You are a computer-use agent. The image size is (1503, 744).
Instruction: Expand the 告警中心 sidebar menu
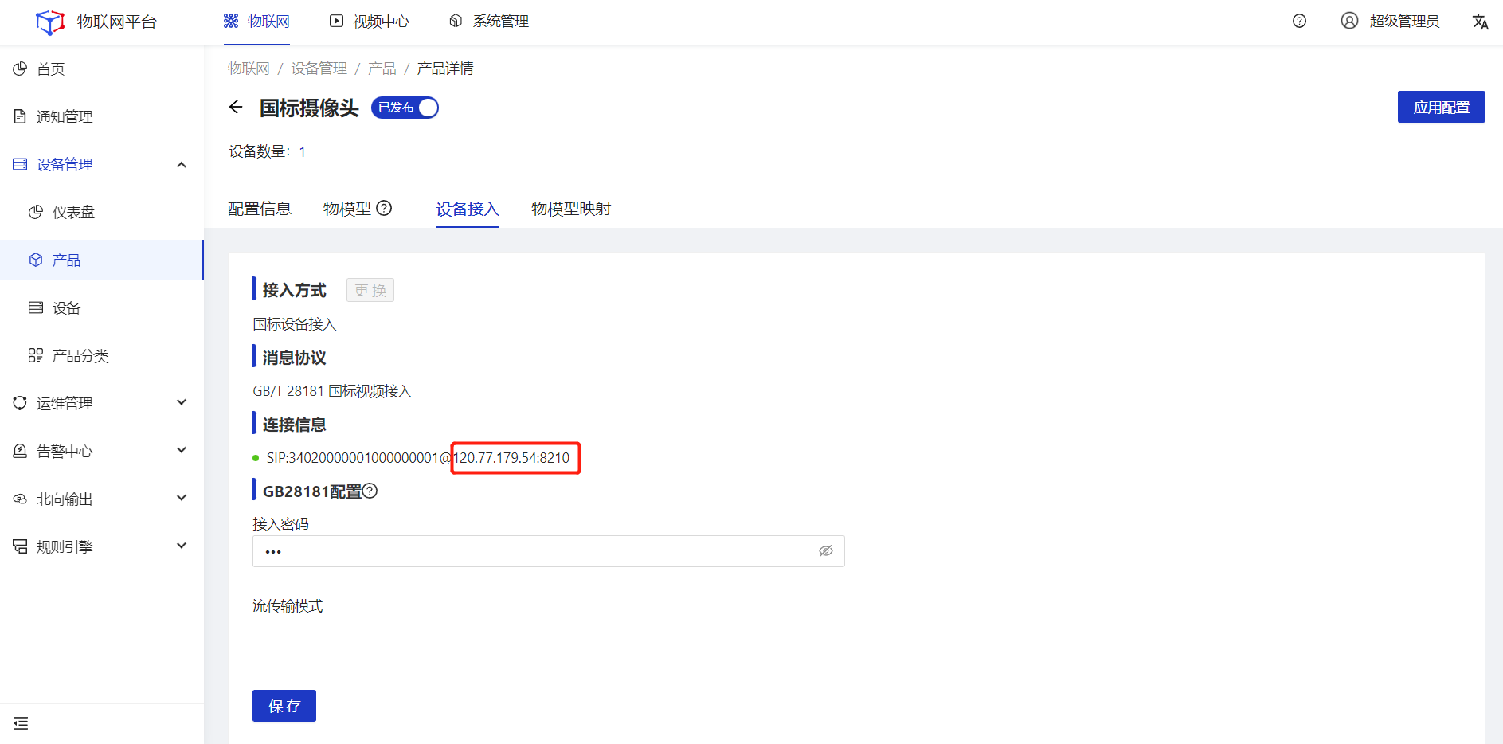(x=182, y=451)
